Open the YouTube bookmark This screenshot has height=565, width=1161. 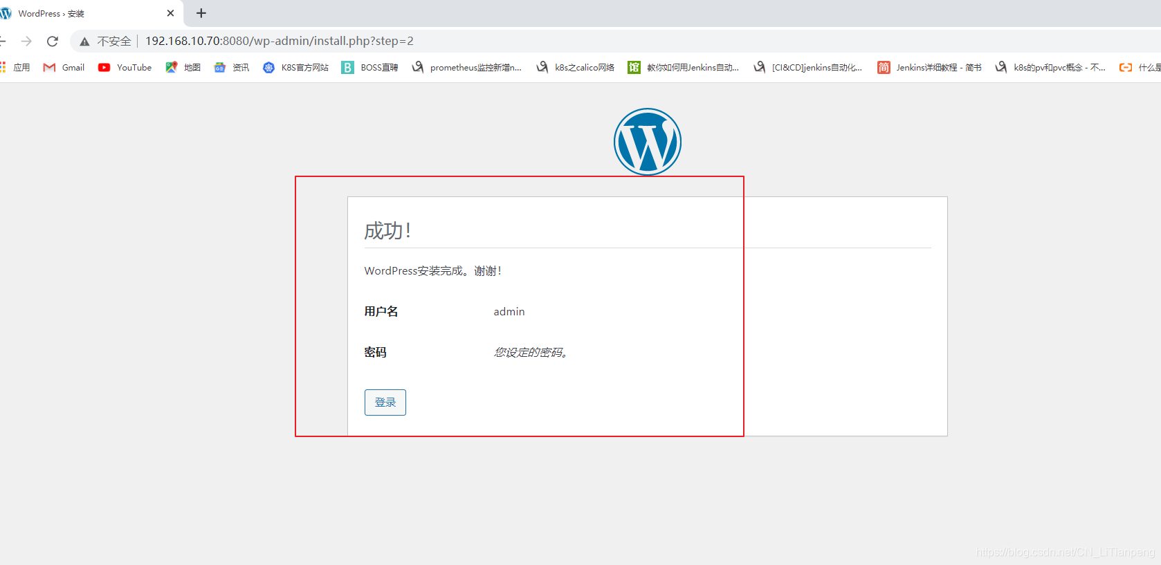(125, 68)
